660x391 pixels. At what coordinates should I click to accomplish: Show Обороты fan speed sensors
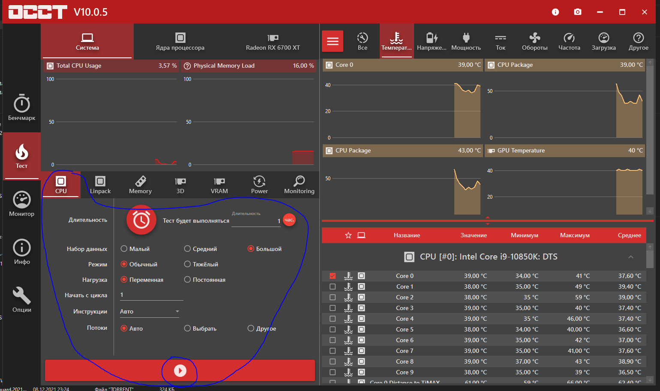point(535,41)
